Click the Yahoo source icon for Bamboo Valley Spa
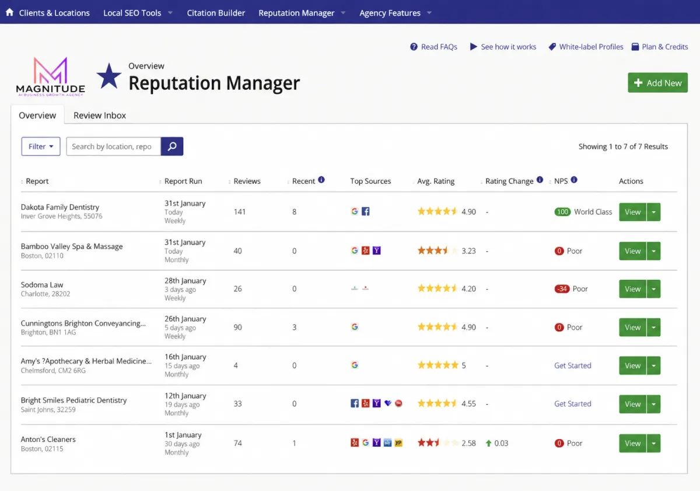 pyautogui.click(x=377, y=250)
